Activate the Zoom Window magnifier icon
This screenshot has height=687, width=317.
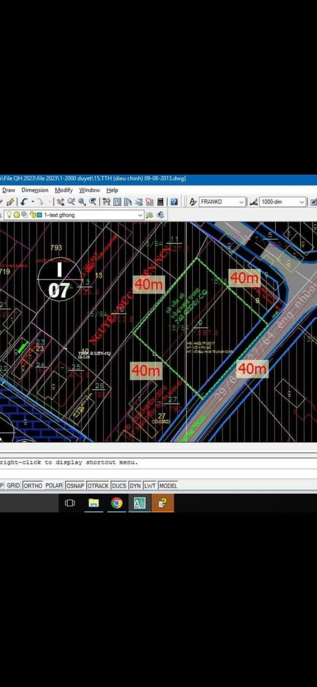point(82,202)
